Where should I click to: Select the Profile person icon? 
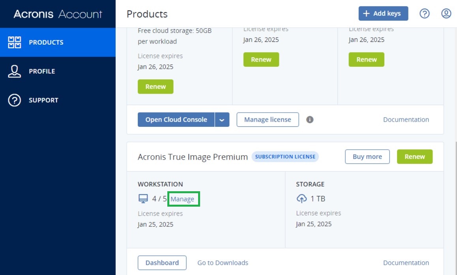[x=14, y=71]
